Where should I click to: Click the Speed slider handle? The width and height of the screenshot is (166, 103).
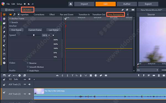34,35
